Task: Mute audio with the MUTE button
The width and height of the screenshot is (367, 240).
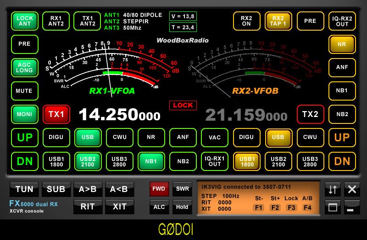Action: click(24, 91)
